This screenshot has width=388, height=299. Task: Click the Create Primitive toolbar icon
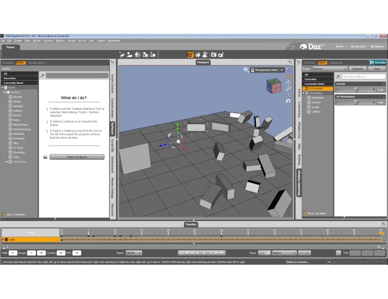pyautogui.click(x=122, y=54)
